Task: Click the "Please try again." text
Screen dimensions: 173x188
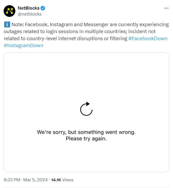Action: (x=86, y=139)
